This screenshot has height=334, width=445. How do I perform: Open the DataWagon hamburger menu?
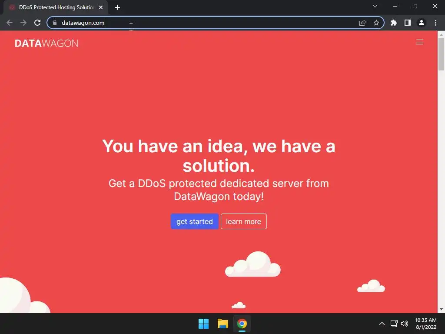[420, 42]
